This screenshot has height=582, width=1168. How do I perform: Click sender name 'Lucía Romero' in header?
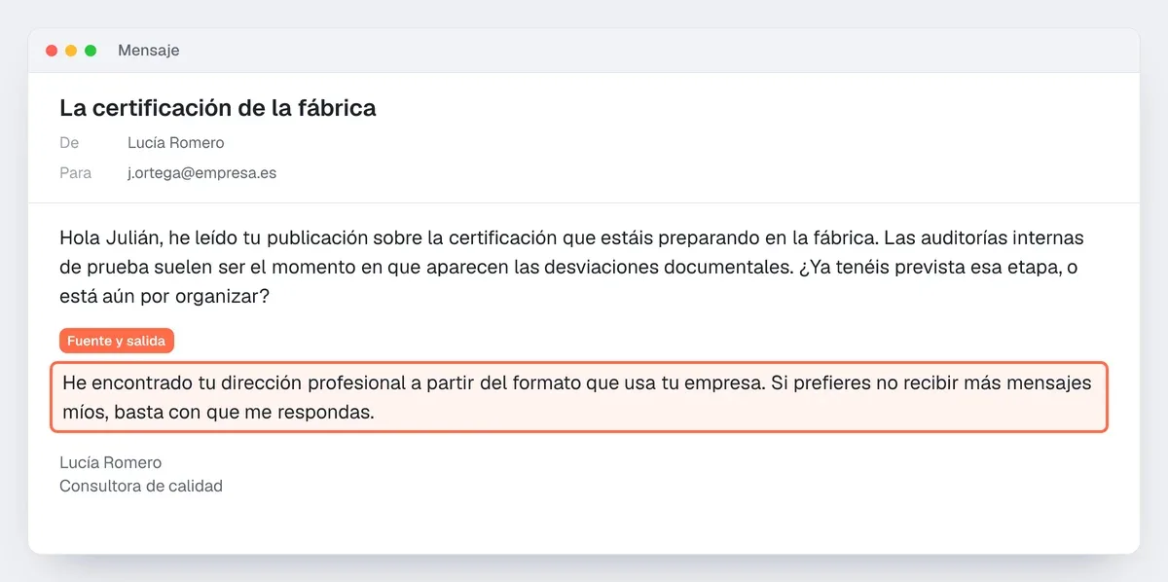[176, 143]
